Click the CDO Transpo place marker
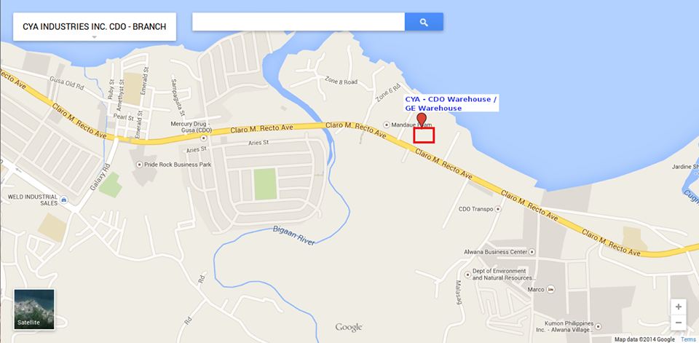This screenshot has height=343, width=699. (498, 209)
